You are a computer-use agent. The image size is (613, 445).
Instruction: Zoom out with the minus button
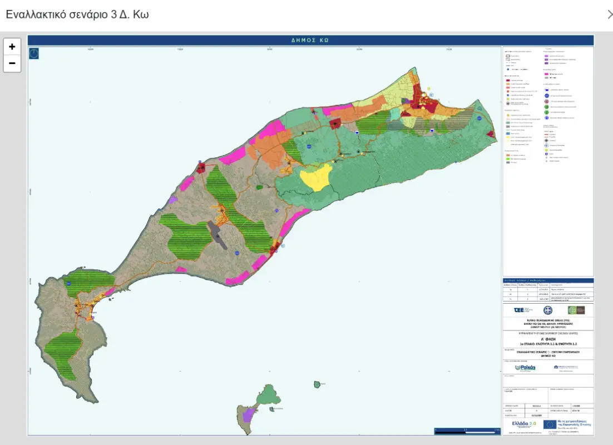point(12,63)
